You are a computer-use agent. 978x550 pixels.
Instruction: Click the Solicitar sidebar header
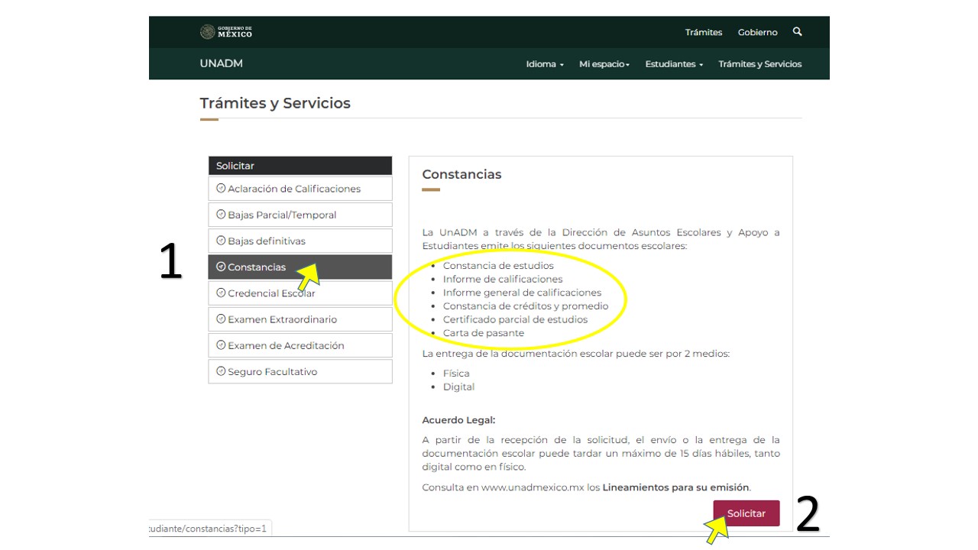300,166
